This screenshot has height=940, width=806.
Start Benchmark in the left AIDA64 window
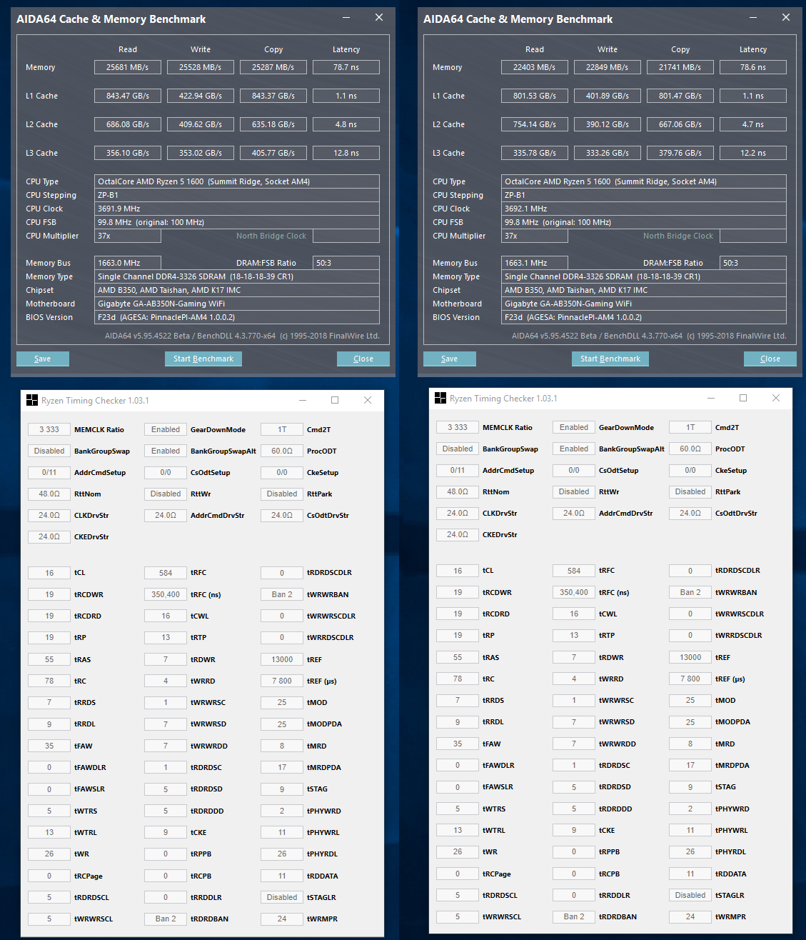(203, 359)
